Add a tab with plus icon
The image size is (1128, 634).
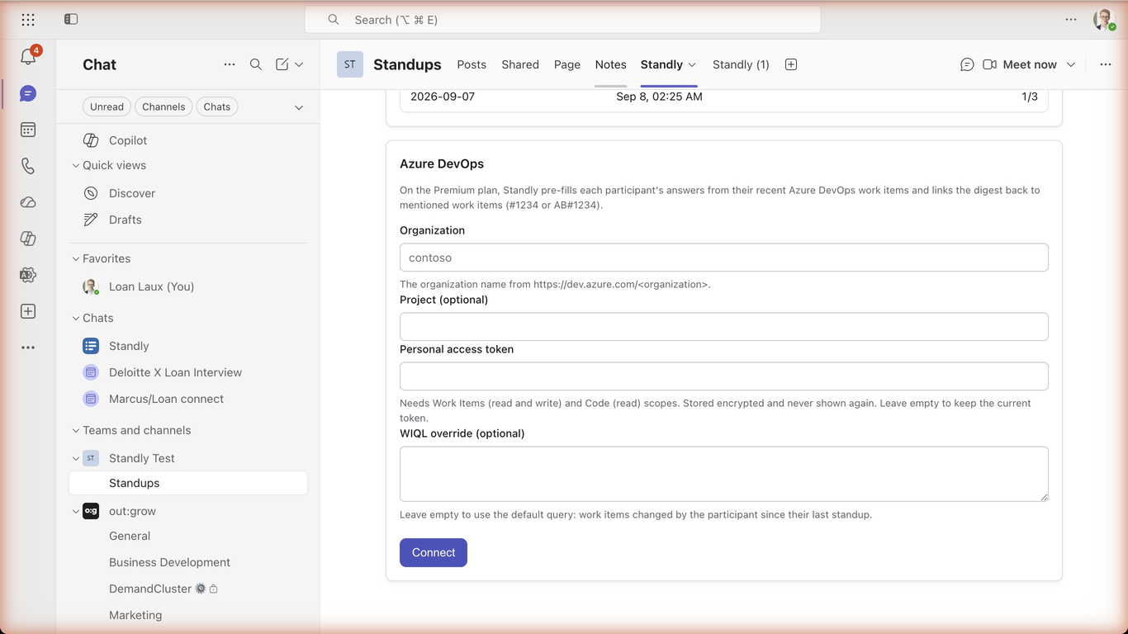coord(791,64)
